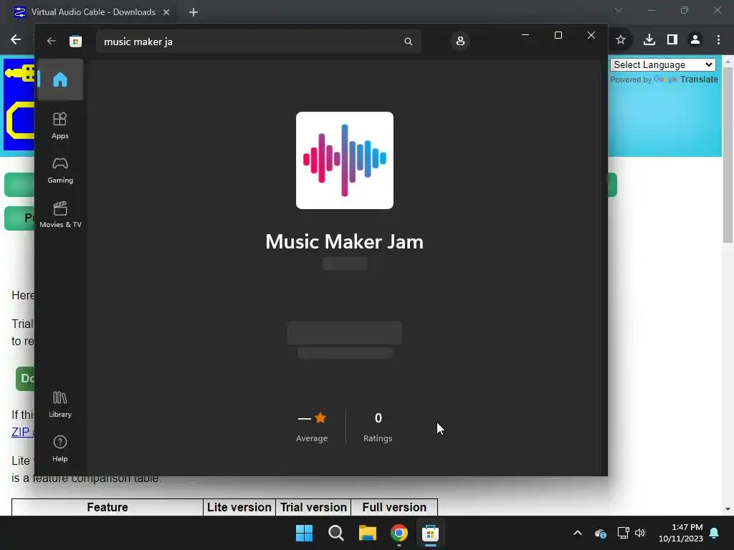Switch to Chrome from taskbar
The image size is (734, 550).
click(399, 533)
